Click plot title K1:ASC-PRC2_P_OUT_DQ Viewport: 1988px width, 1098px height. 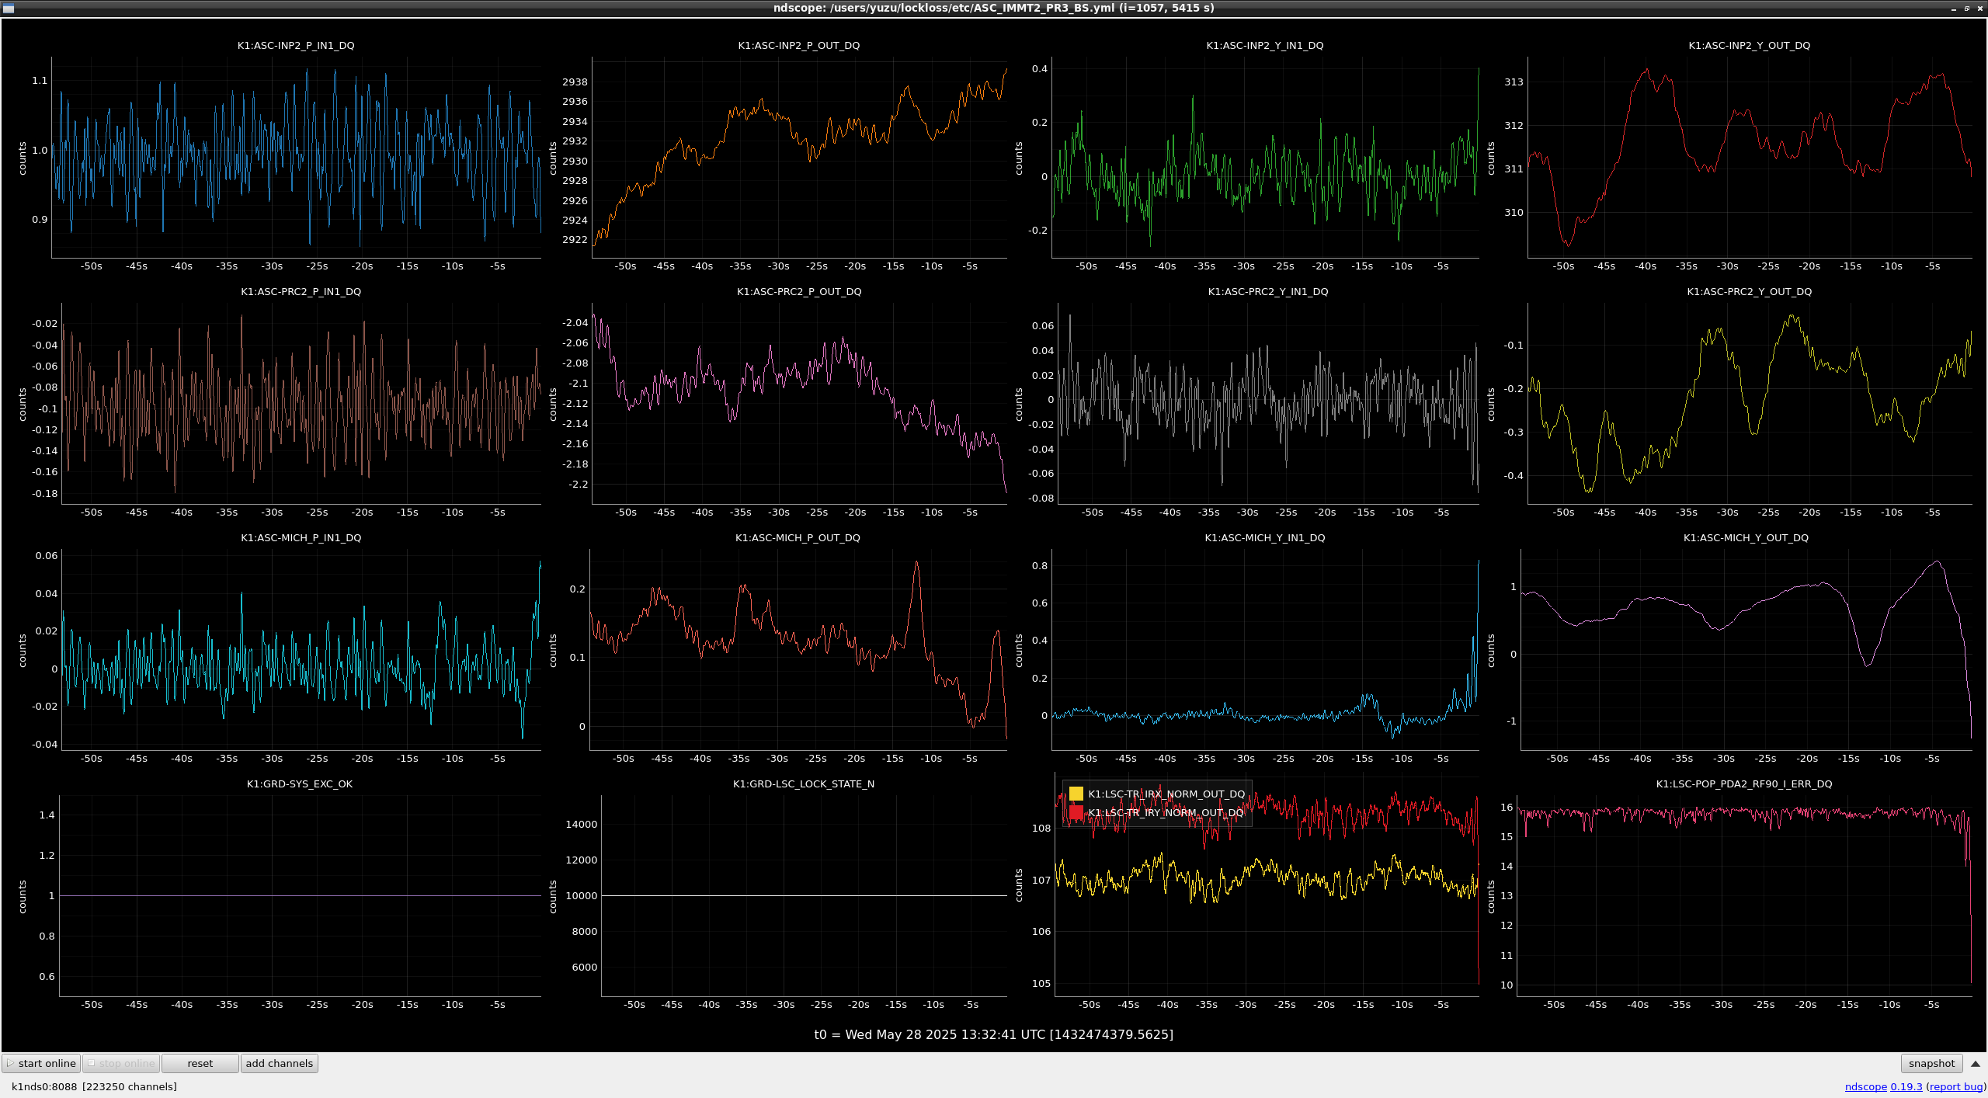pyautogui.click(x=799, y=291)
